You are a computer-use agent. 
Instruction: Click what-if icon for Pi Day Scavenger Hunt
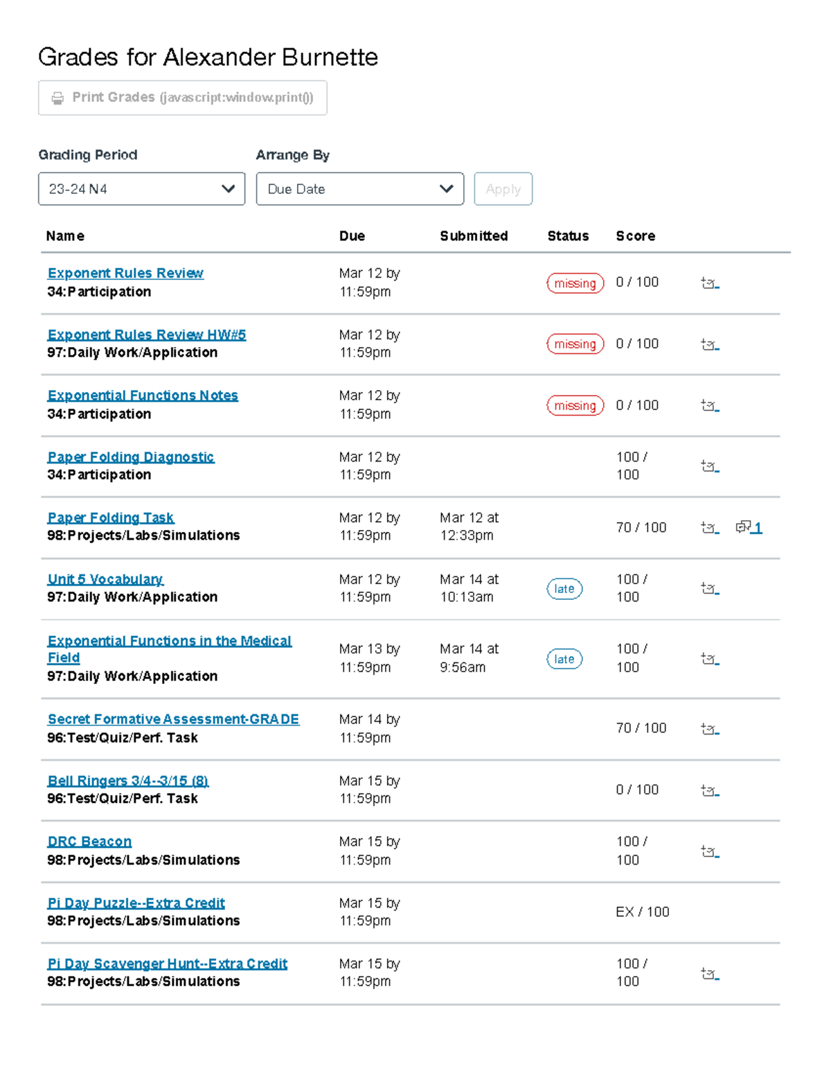[x=710, y=973]
